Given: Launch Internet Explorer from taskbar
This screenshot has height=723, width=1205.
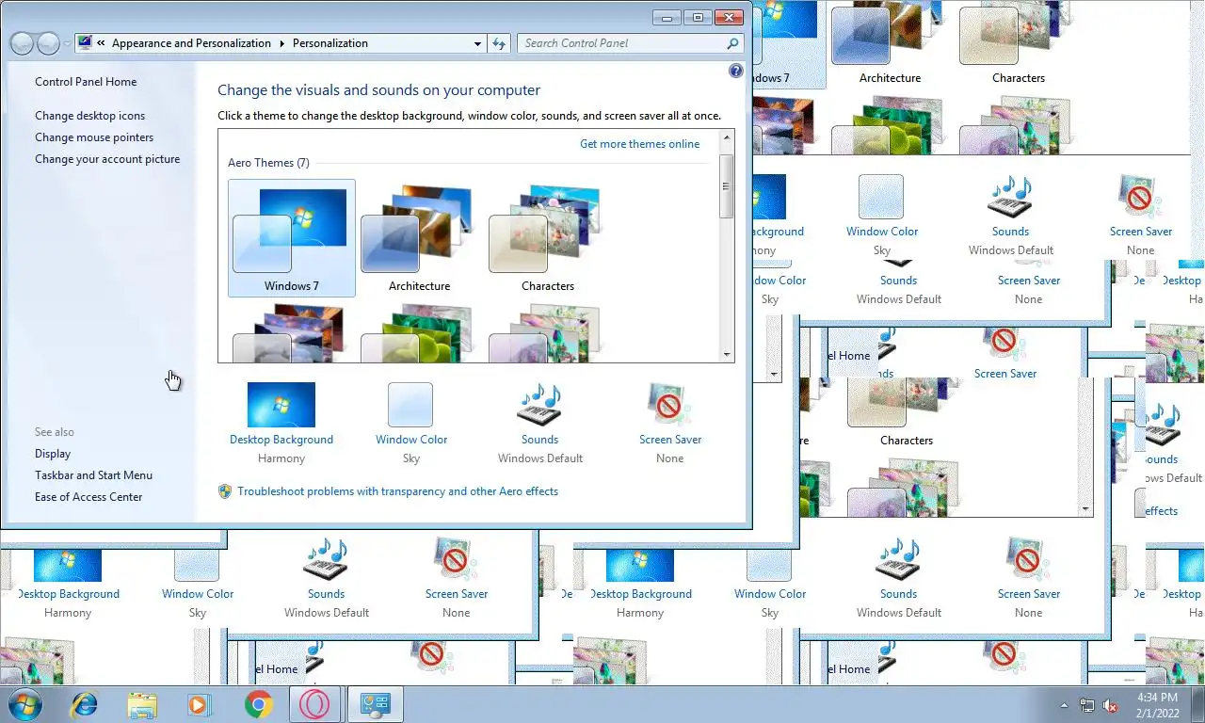Looking at the screenshot, I should [85, 704].
